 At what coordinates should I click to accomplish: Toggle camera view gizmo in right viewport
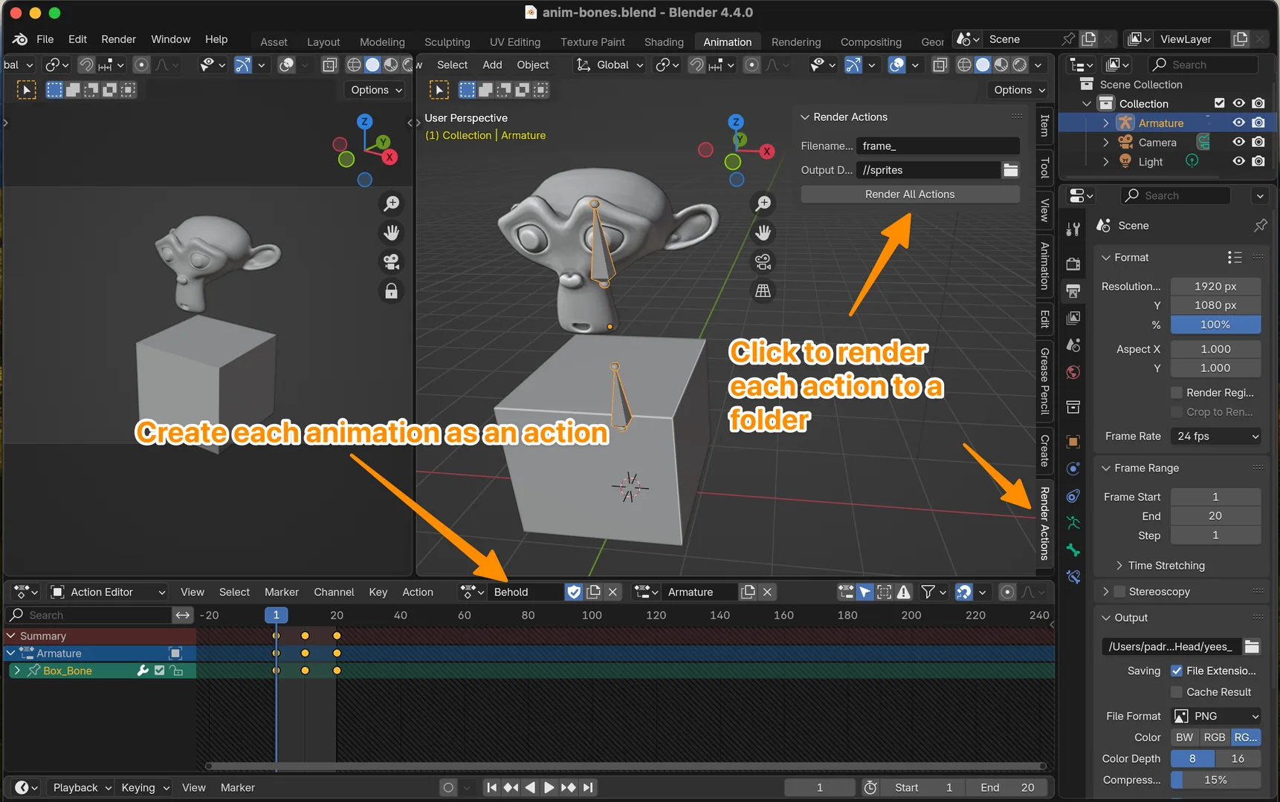pyautogui.click(x=763, y=261)
